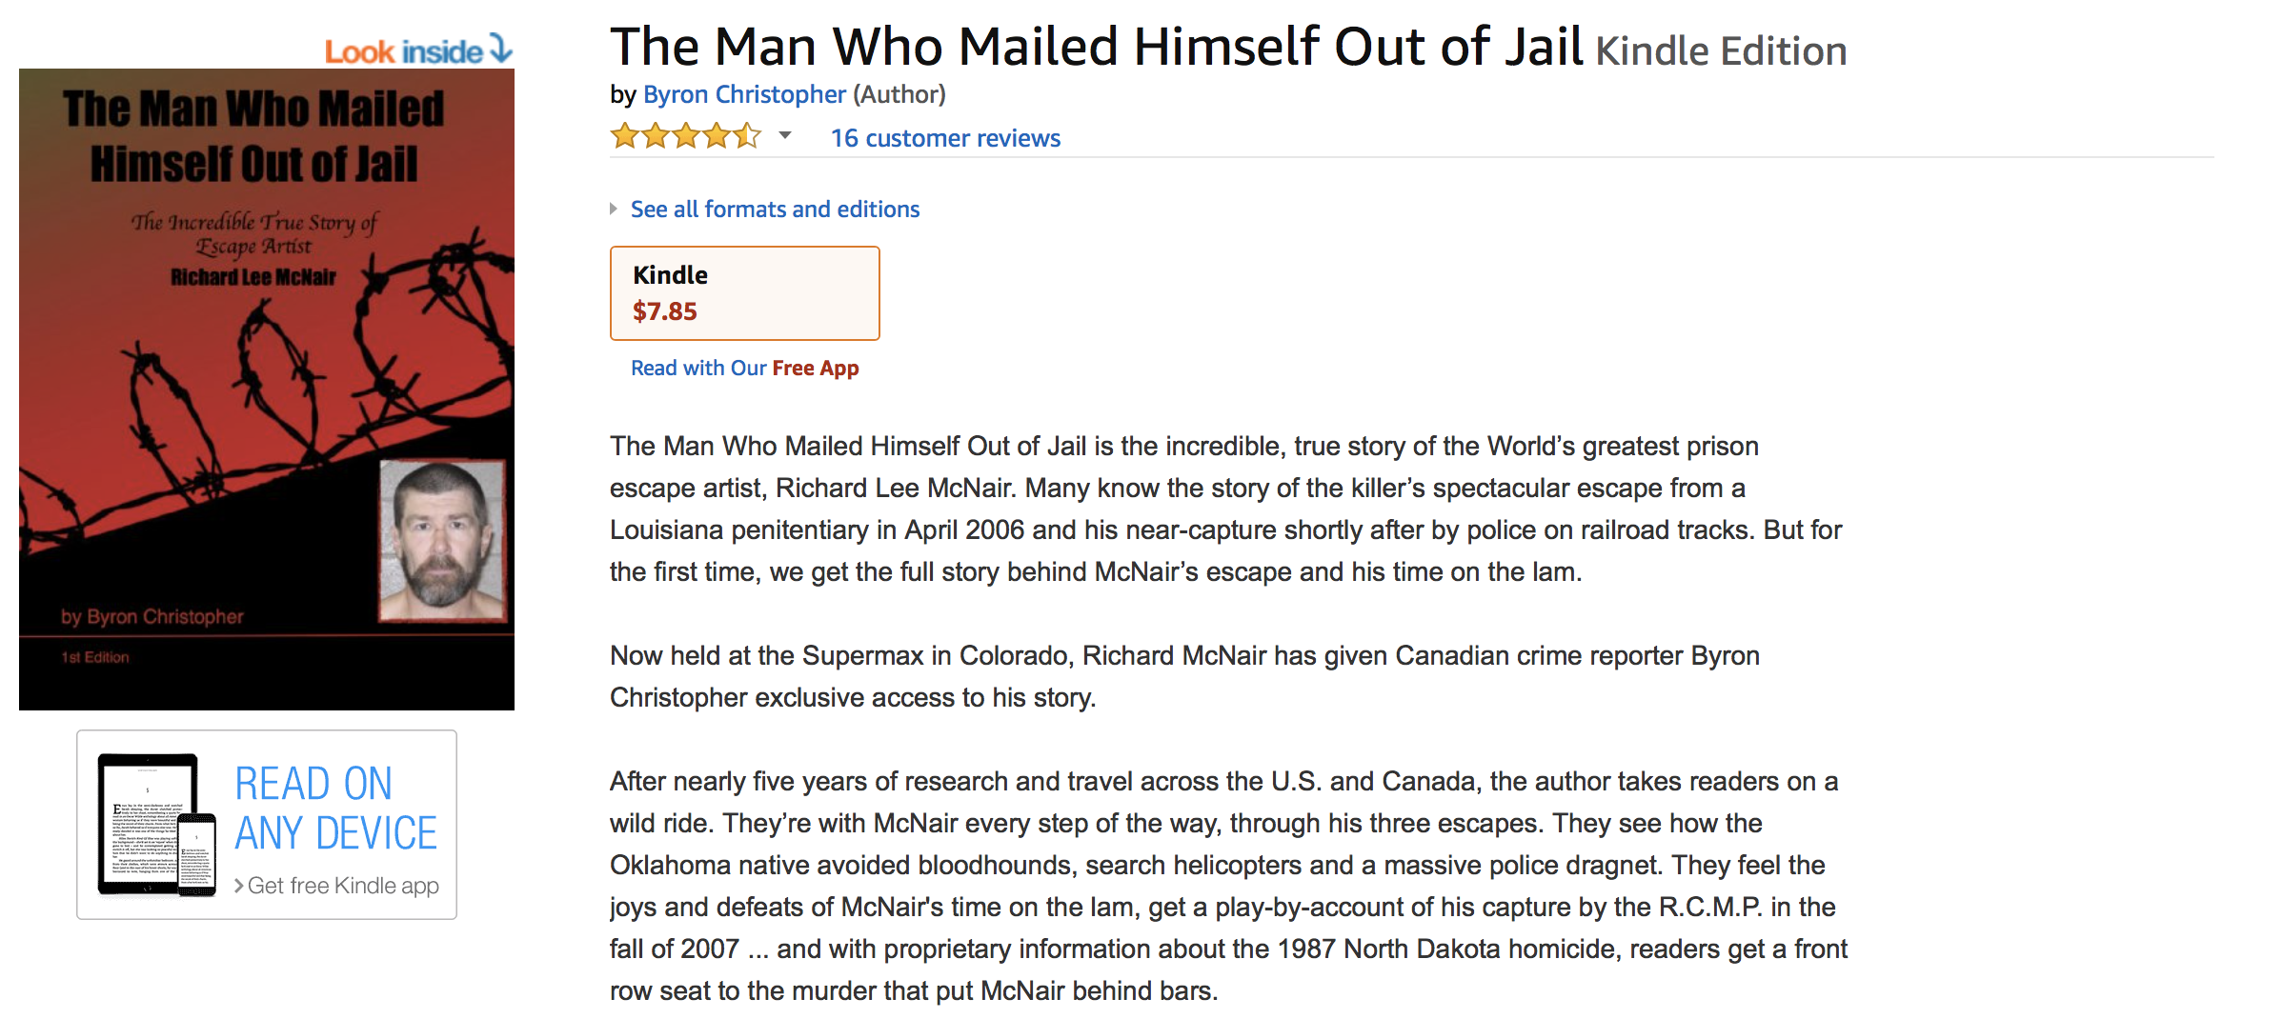Expand the formats and editions disclosure triangle
Viewport: 2283px width, 1019px height.
pyautogui.click(x=615, y=209)
